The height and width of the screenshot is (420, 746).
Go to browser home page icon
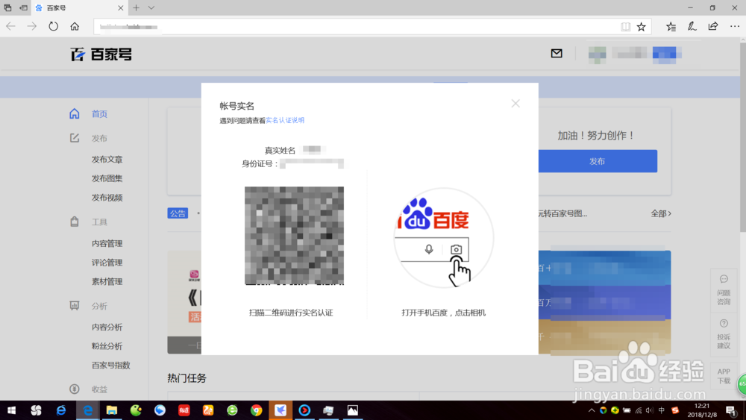click(75, 27)
